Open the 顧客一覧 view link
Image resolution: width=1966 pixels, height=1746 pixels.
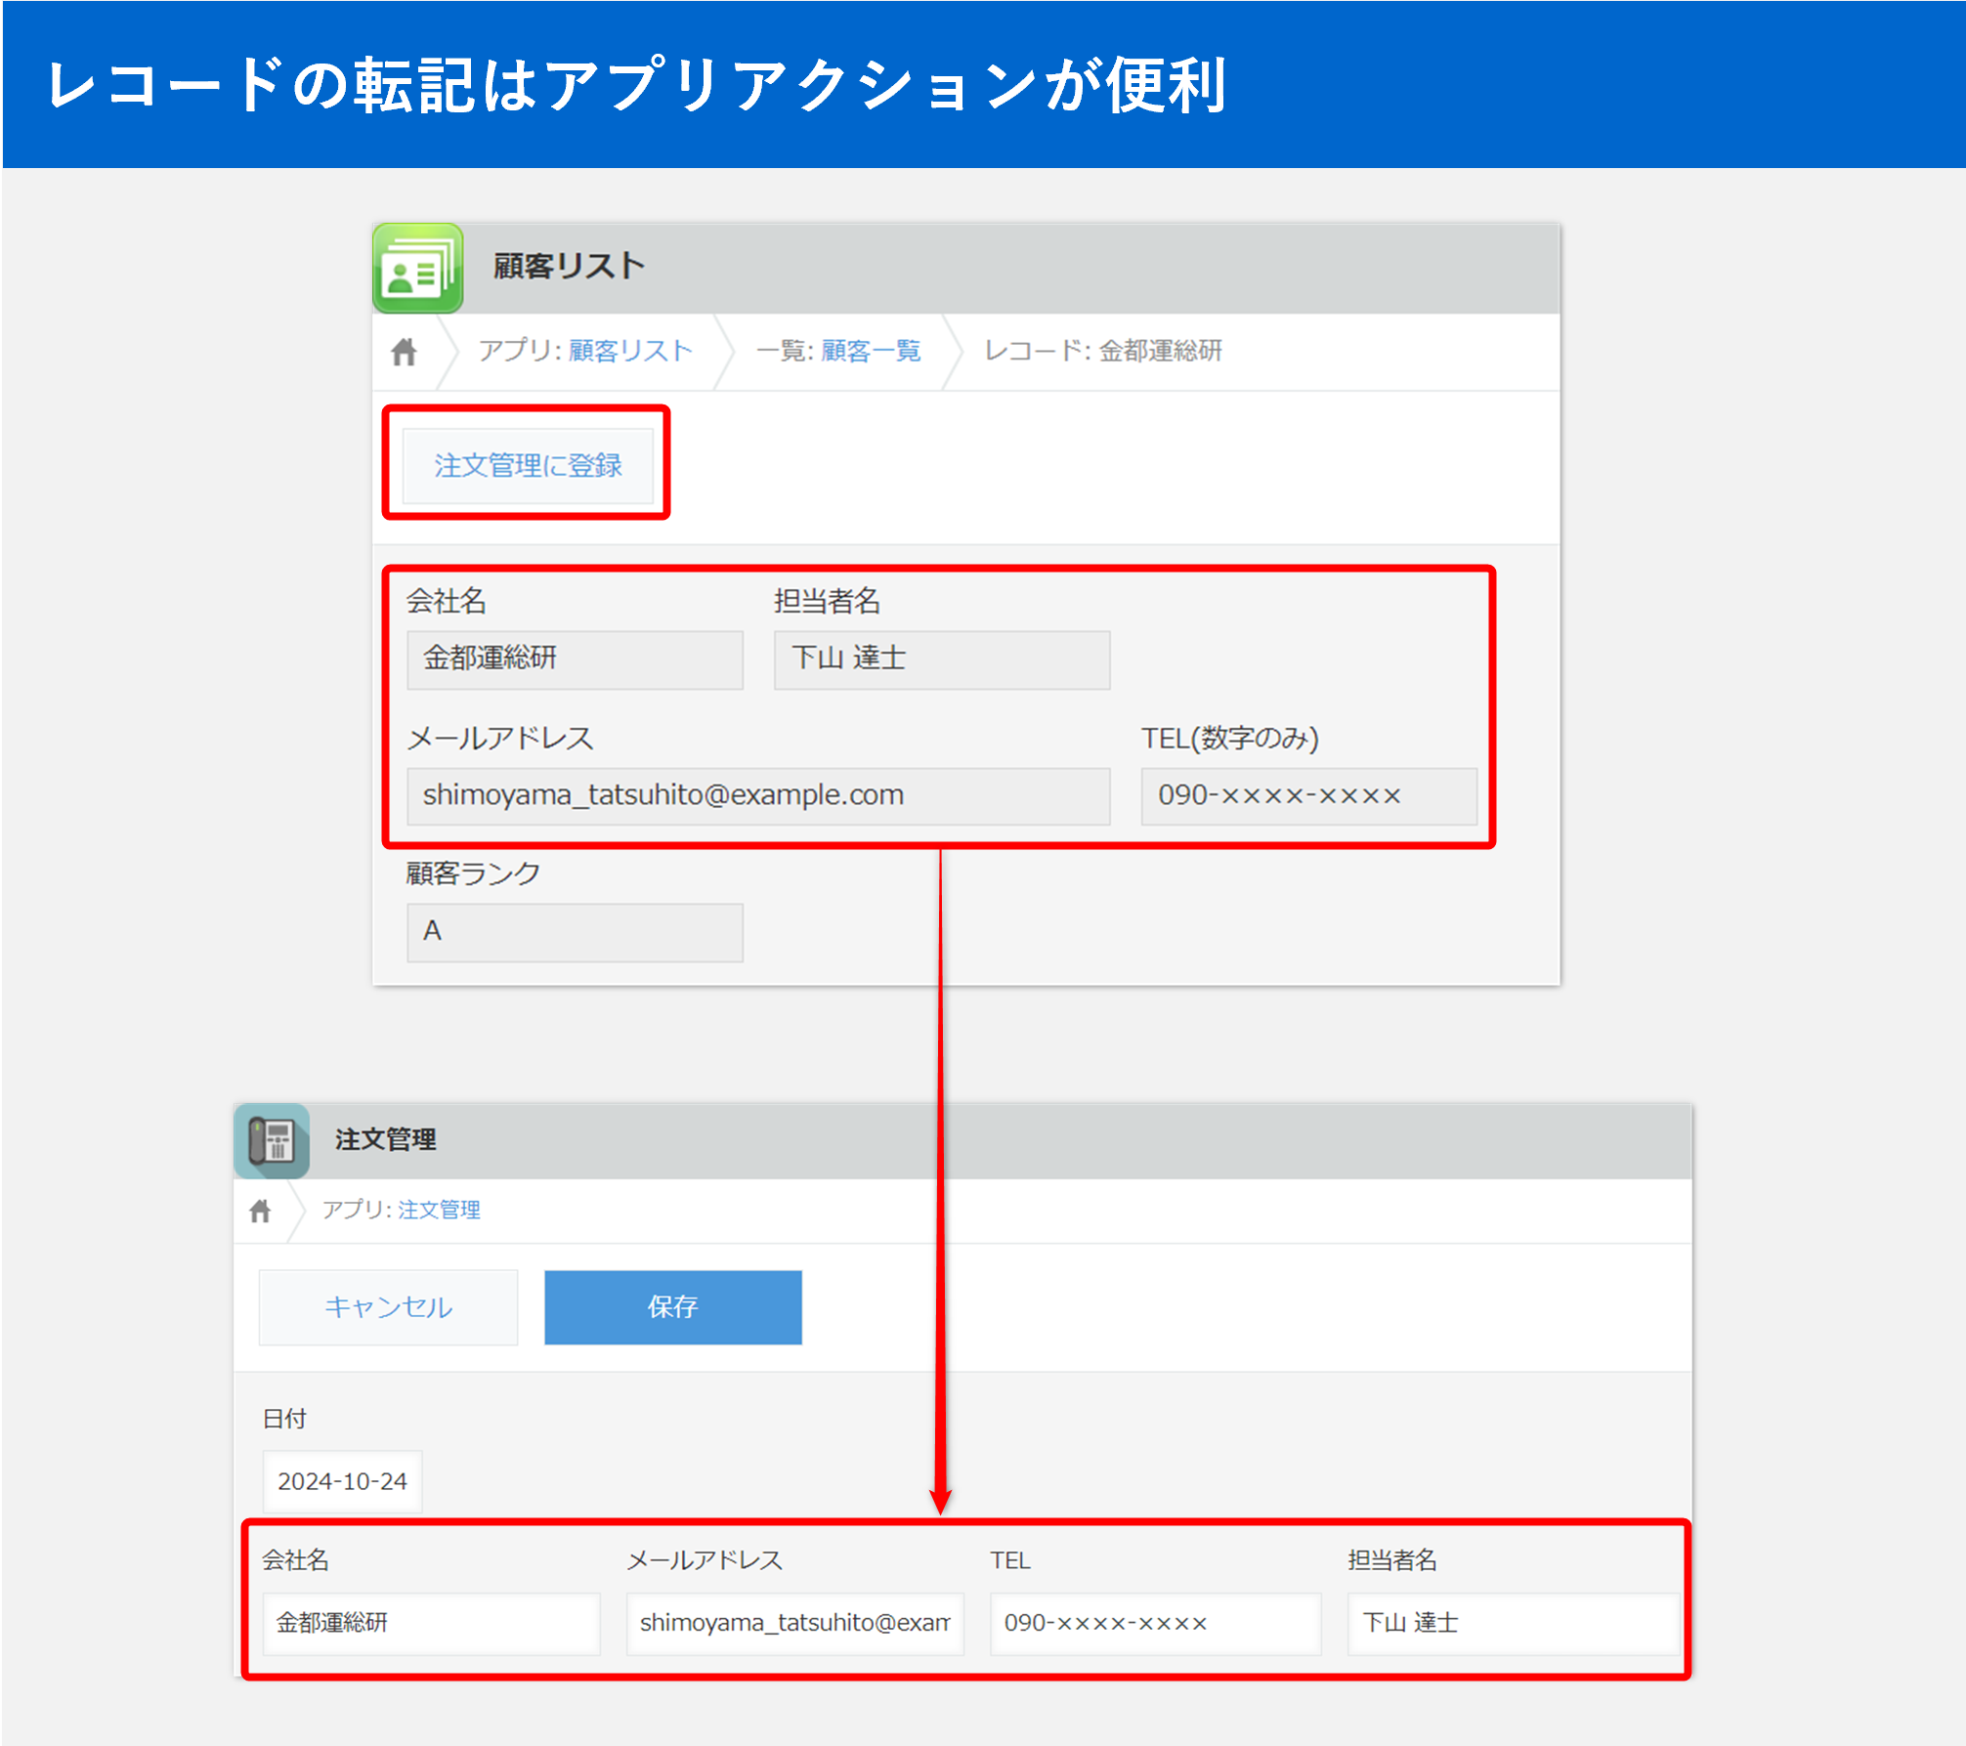pos(871,351)
